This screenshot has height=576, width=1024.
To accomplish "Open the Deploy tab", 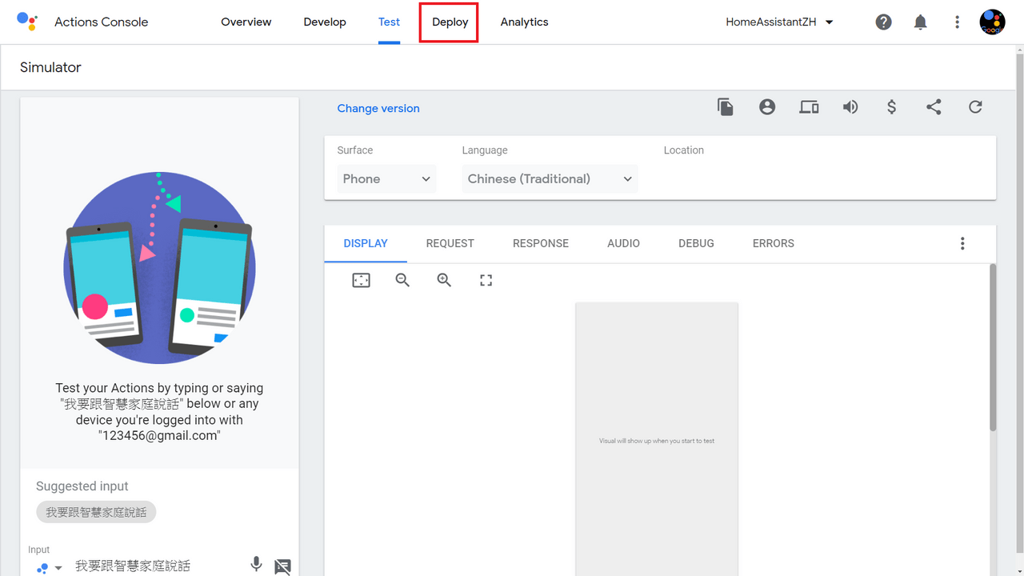I will click(450, 22).
